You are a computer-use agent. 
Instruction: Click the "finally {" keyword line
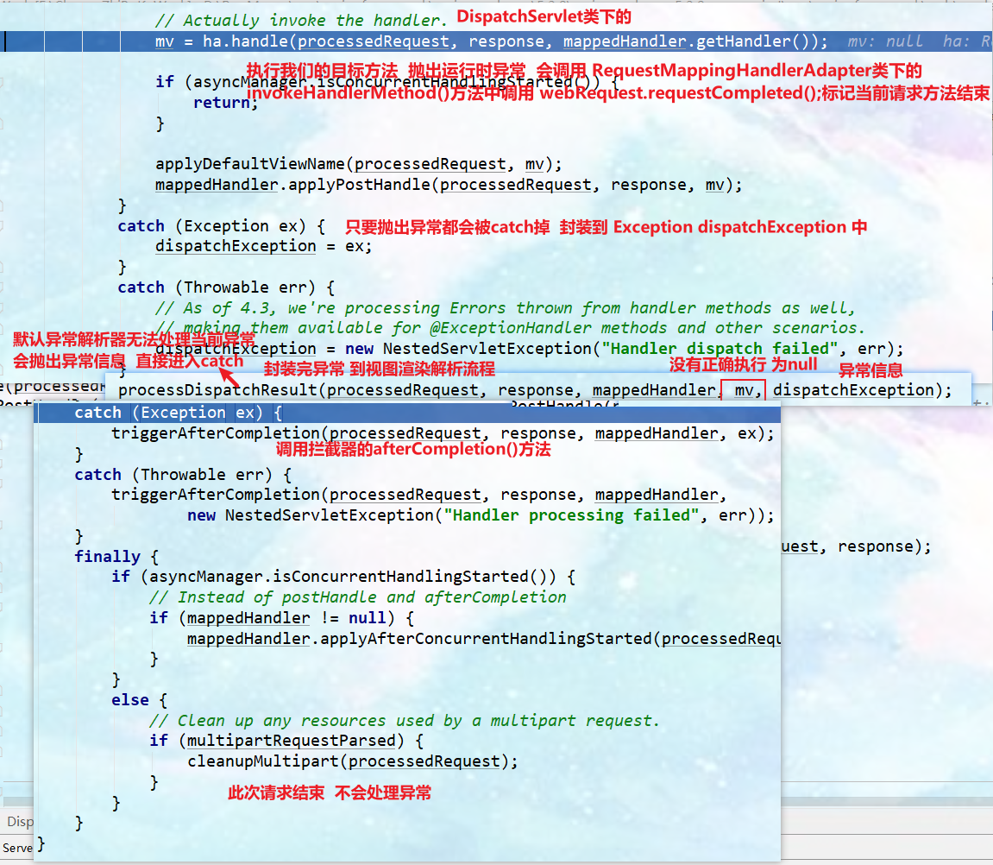point(116,557)
